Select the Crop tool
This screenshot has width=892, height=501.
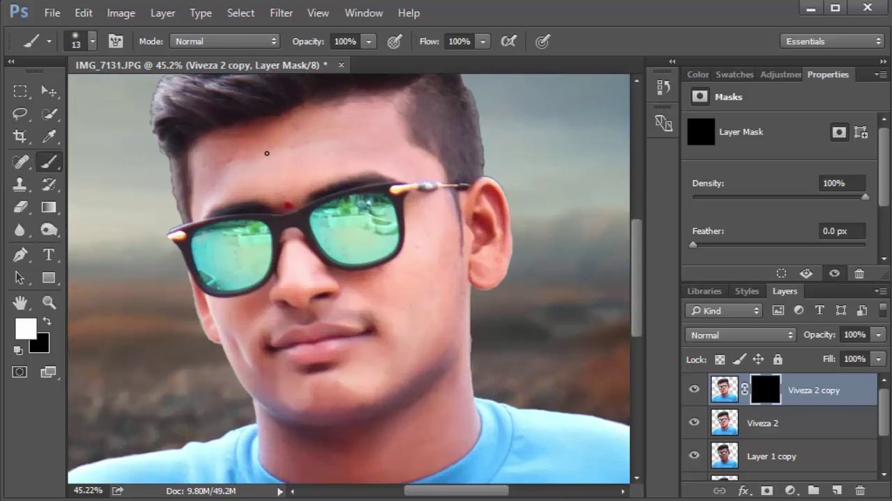(20, 137)
